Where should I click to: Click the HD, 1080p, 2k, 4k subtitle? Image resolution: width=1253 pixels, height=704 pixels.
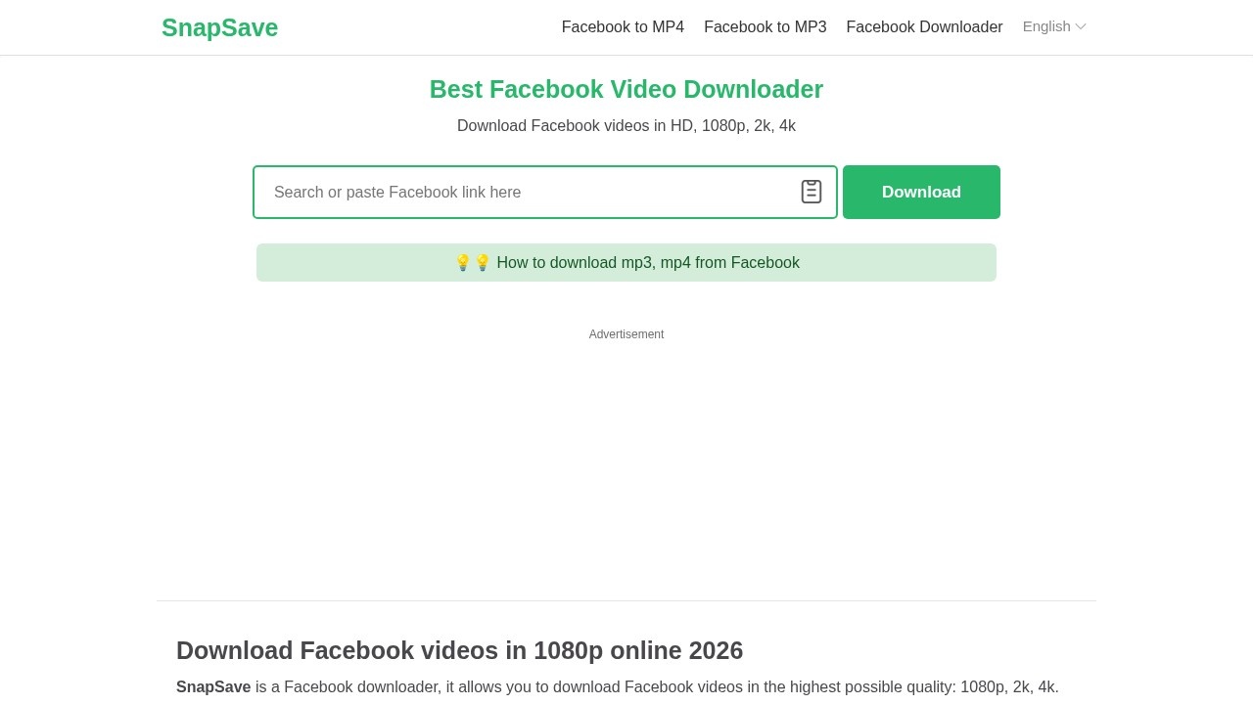click(626, 126)
